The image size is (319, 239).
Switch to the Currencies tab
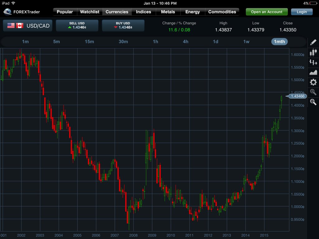(117, 12)
